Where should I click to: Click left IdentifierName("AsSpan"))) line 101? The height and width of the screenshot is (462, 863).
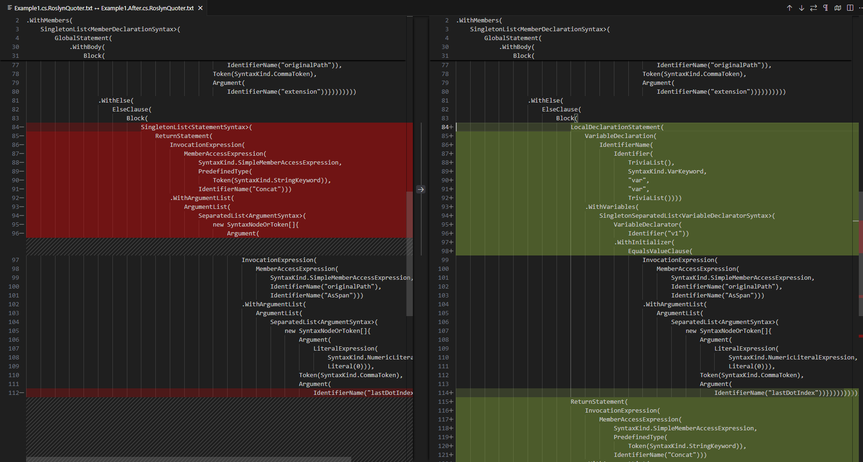317,295
